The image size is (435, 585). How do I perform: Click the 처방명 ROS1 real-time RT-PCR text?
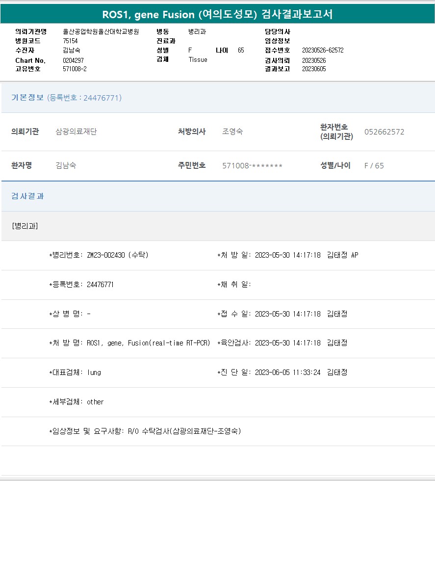148,343
